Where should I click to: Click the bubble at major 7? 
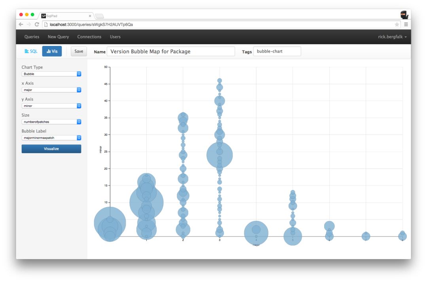click(x=366, y=236)
